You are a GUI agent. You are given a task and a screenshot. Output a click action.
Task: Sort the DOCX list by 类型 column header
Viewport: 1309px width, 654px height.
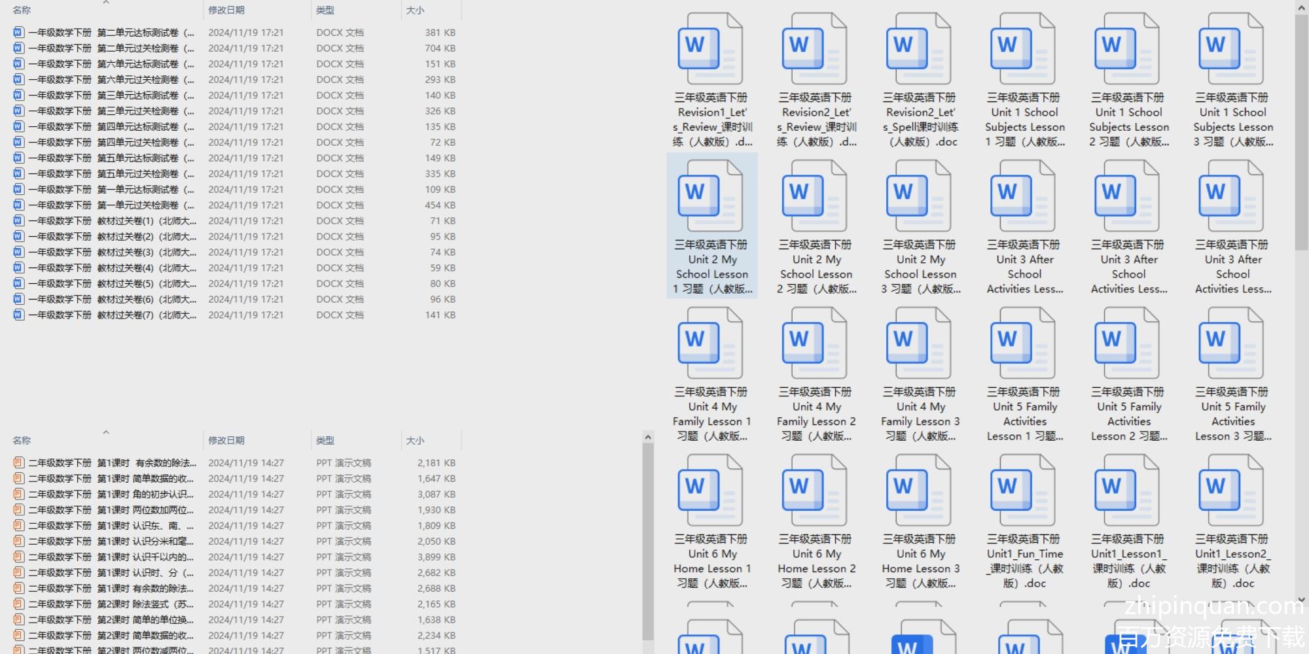(325, 10)
